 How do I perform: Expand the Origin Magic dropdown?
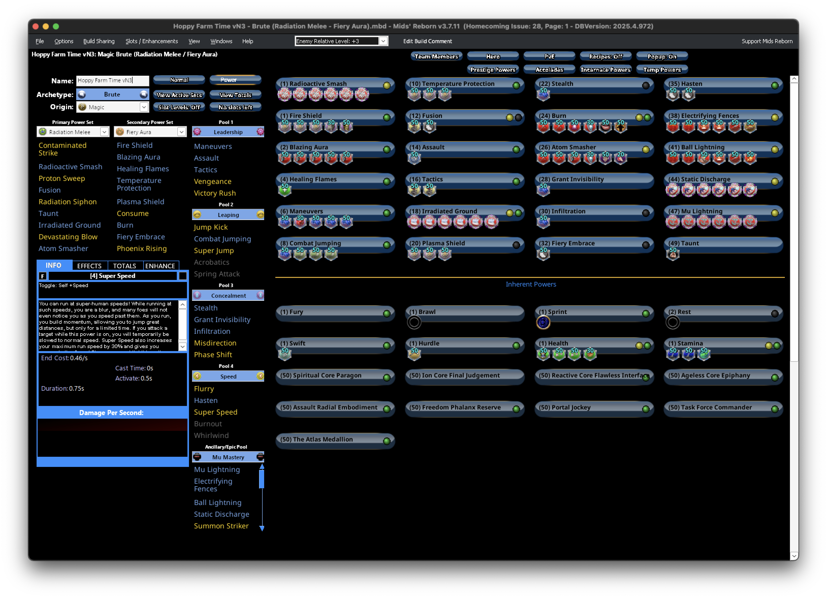[x=144, y=107]
